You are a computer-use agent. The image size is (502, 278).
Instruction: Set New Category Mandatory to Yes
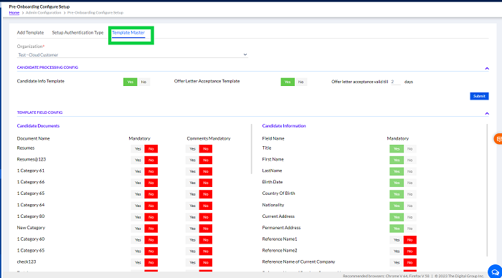(x=138, y=229)
